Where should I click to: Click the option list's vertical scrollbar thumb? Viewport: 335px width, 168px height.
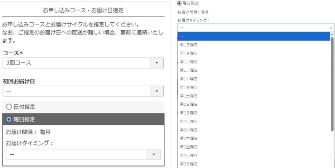tap(332, 84)
